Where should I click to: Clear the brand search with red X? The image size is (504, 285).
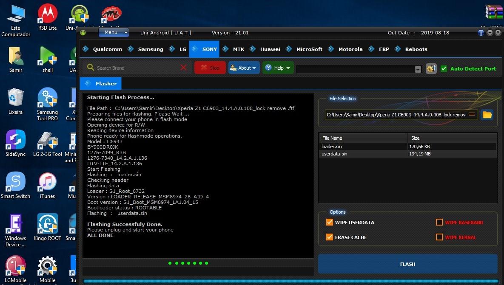(x=184, y=68)
